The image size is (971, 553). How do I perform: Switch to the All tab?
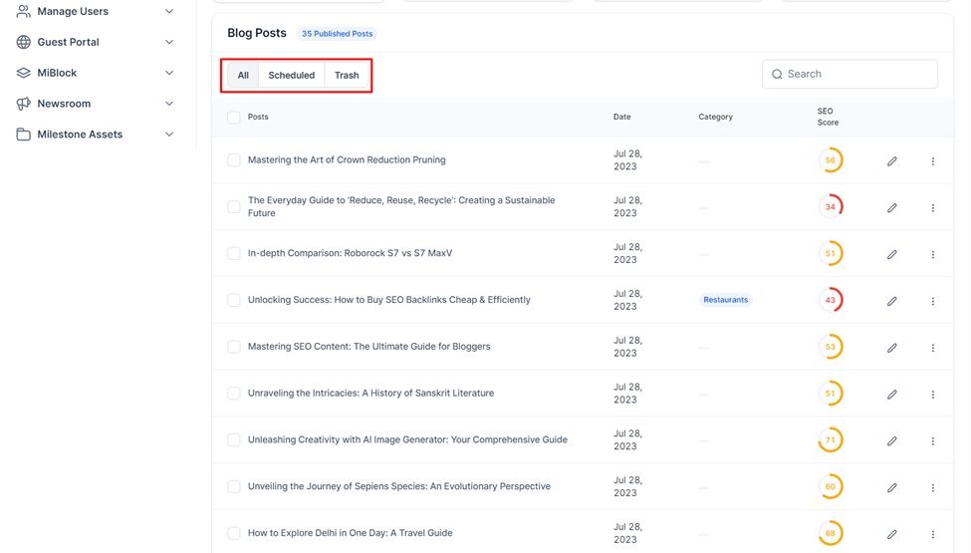coord(243,75)
